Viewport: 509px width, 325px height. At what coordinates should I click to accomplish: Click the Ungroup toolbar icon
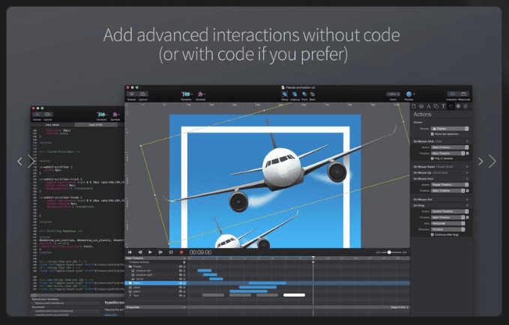[295, 94]
